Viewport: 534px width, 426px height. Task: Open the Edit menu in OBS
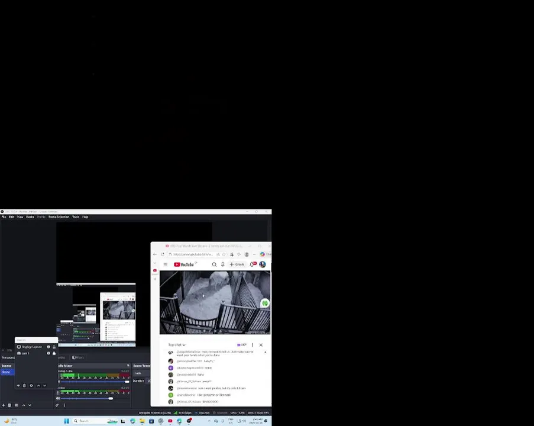11,217
